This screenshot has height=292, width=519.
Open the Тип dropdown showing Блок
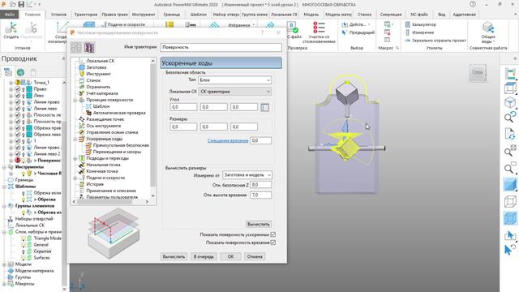coord(235,80)
